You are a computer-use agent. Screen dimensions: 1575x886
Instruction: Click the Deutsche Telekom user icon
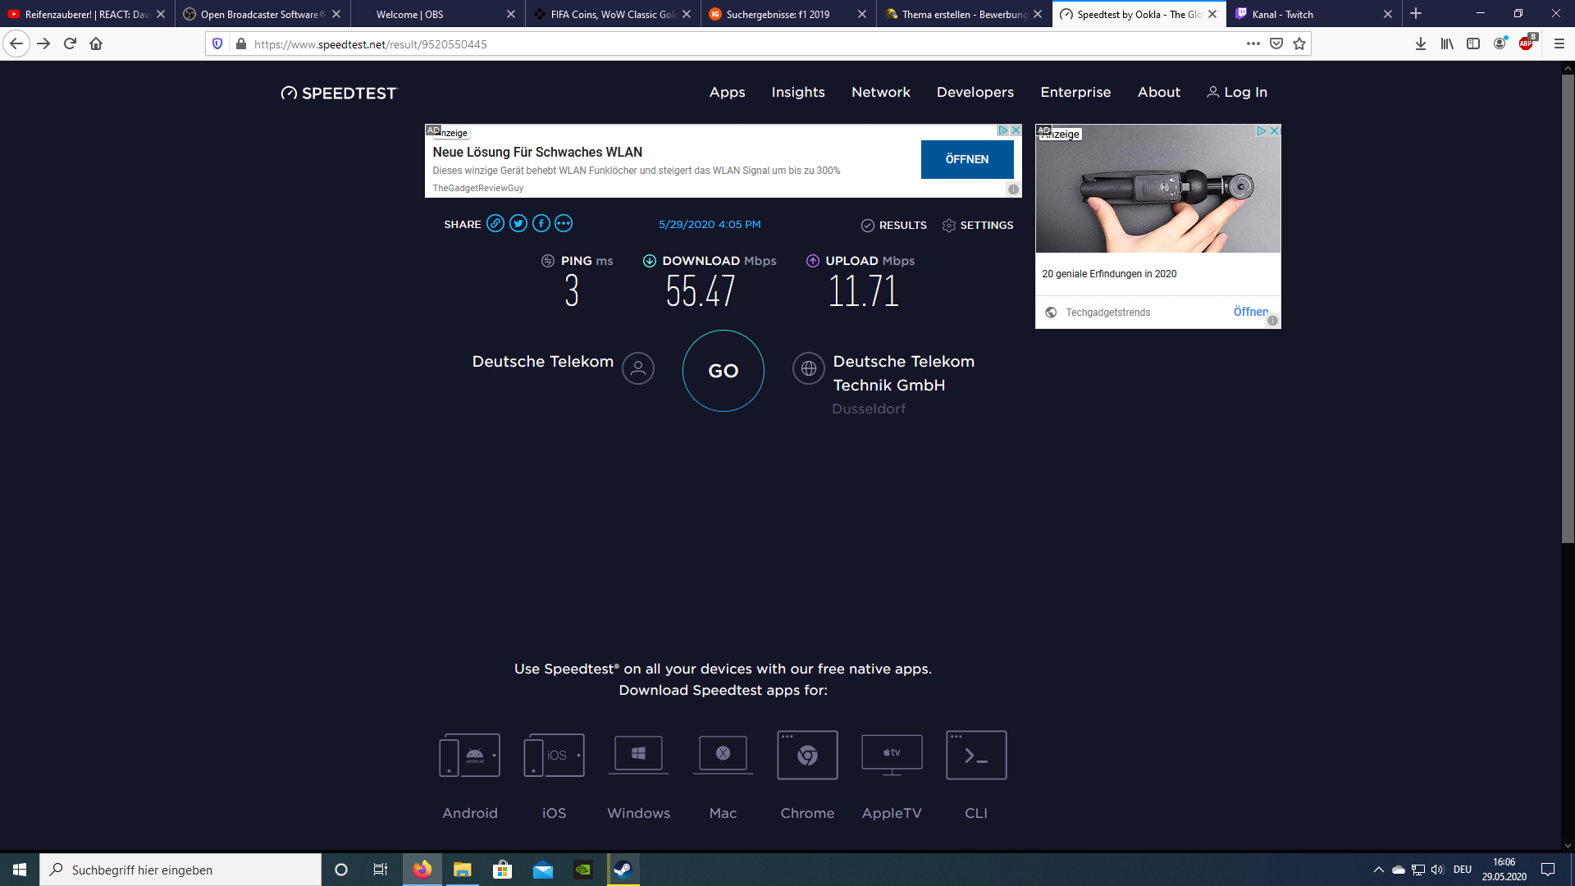[638, 369]
